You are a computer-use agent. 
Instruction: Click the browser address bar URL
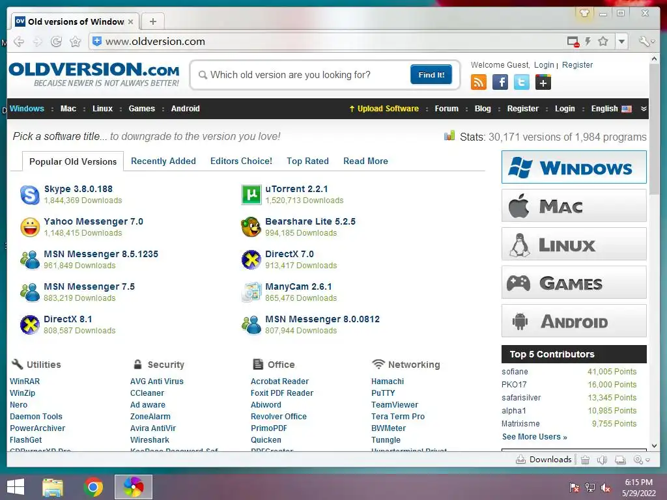point(155,41)
